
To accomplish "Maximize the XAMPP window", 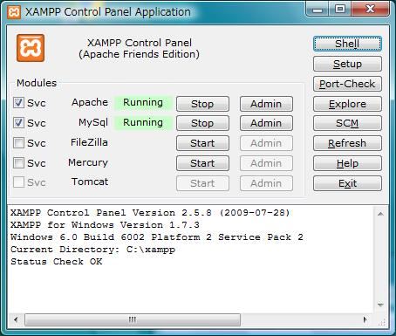I will click(340, 10).
